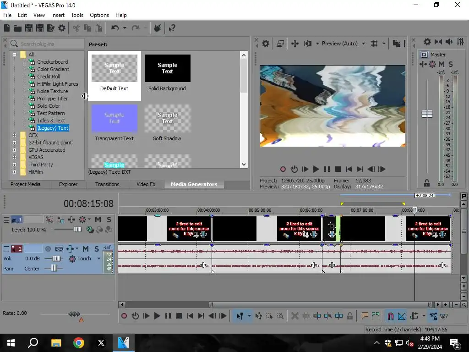Open the Master bus audio properties gear
469x352 pixels.
click(427, 42)
